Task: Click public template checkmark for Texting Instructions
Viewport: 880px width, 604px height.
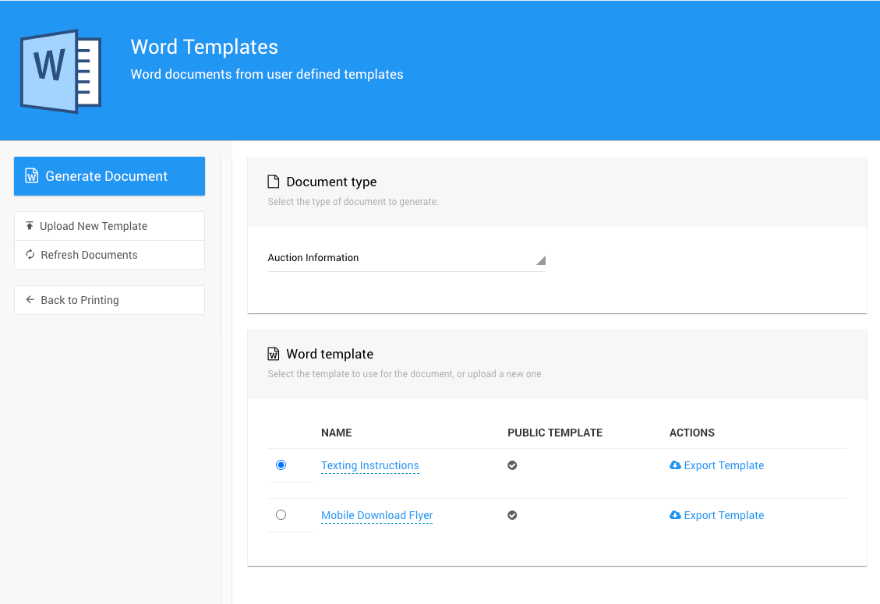Action: (512, 465)
